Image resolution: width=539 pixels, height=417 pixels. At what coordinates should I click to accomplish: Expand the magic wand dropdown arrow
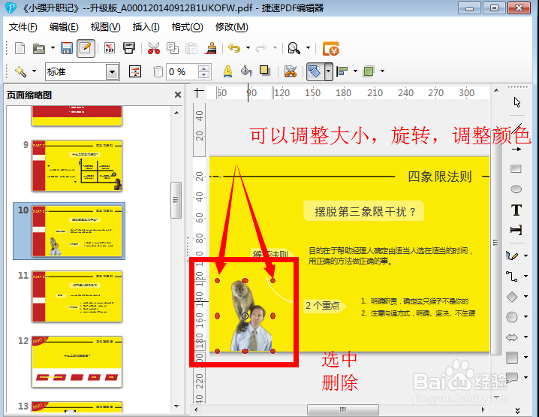tap(34, 71)
